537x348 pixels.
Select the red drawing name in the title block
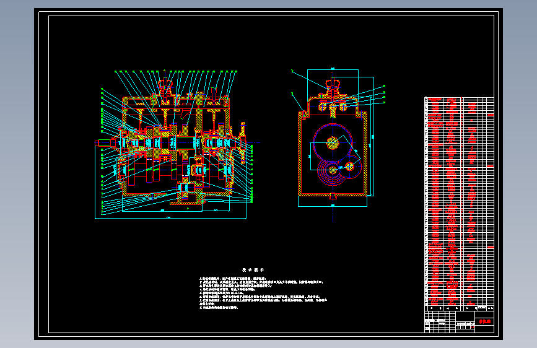pyautogui.click(x=484, y=321)
